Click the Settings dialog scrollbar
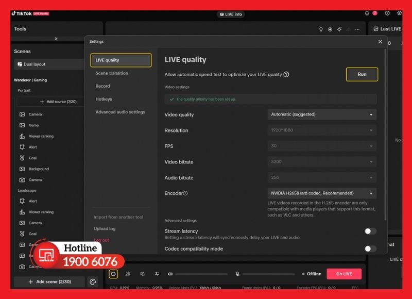 (x=385, y=134)
